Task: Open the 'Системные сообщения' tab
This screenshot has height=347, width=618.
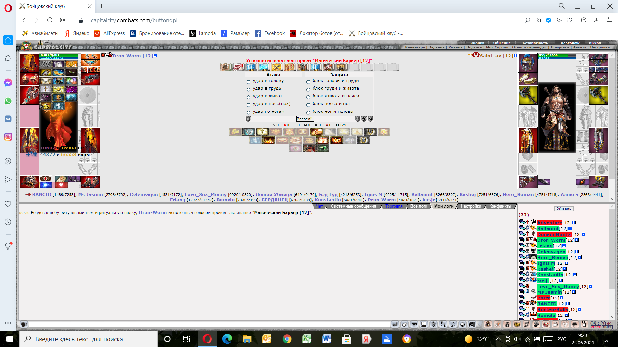Action: pos(353,206)
